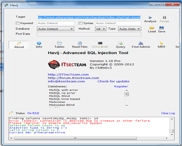Switch to the About tab label
Viewport: 182px width, 146px height.
19,47
